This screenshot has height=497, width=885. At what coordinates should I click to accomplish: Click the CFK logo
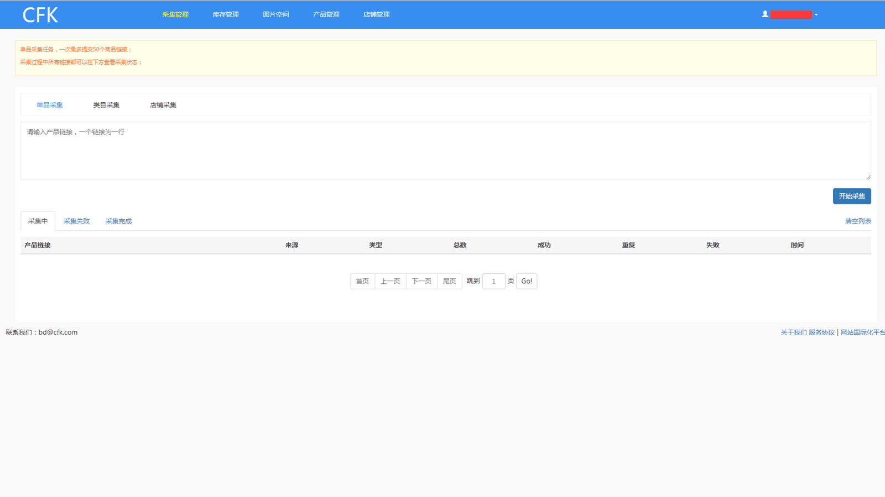tap(40, 15)
